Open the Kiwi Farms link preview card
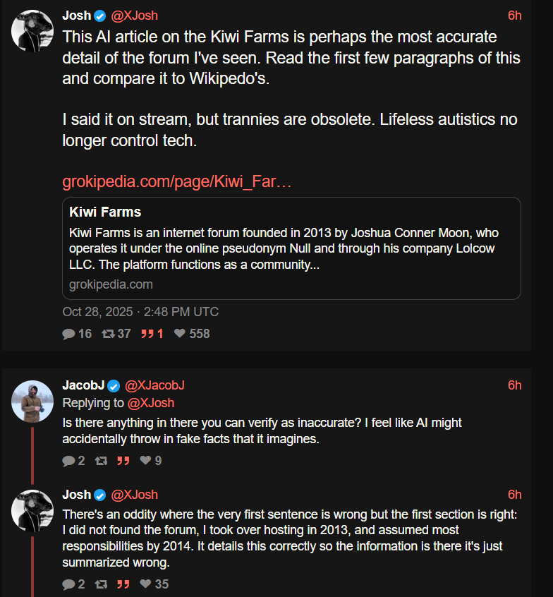 (291, 248)
